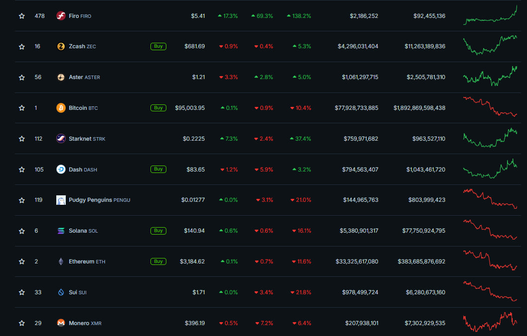Add Sui to watchlist with star

(21, 292)
